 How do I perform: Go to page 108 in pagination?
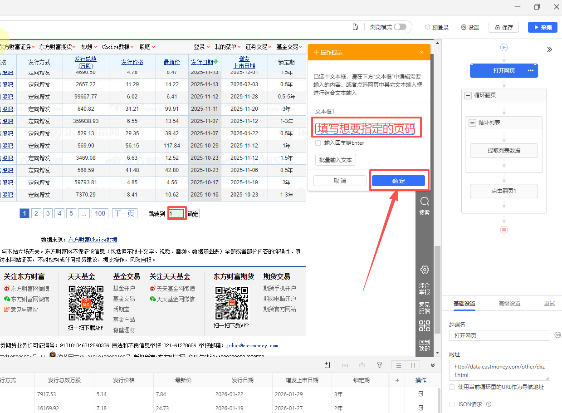(x=100, y=213)
